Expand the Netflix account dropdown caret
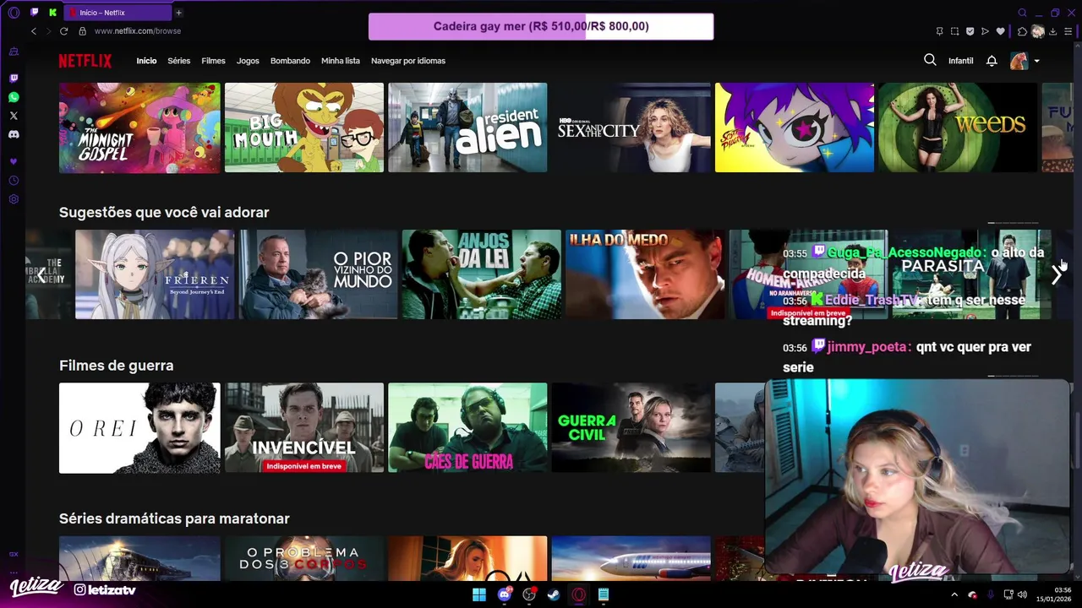This screenshot has width=1082, height=608. point(1036,61)
